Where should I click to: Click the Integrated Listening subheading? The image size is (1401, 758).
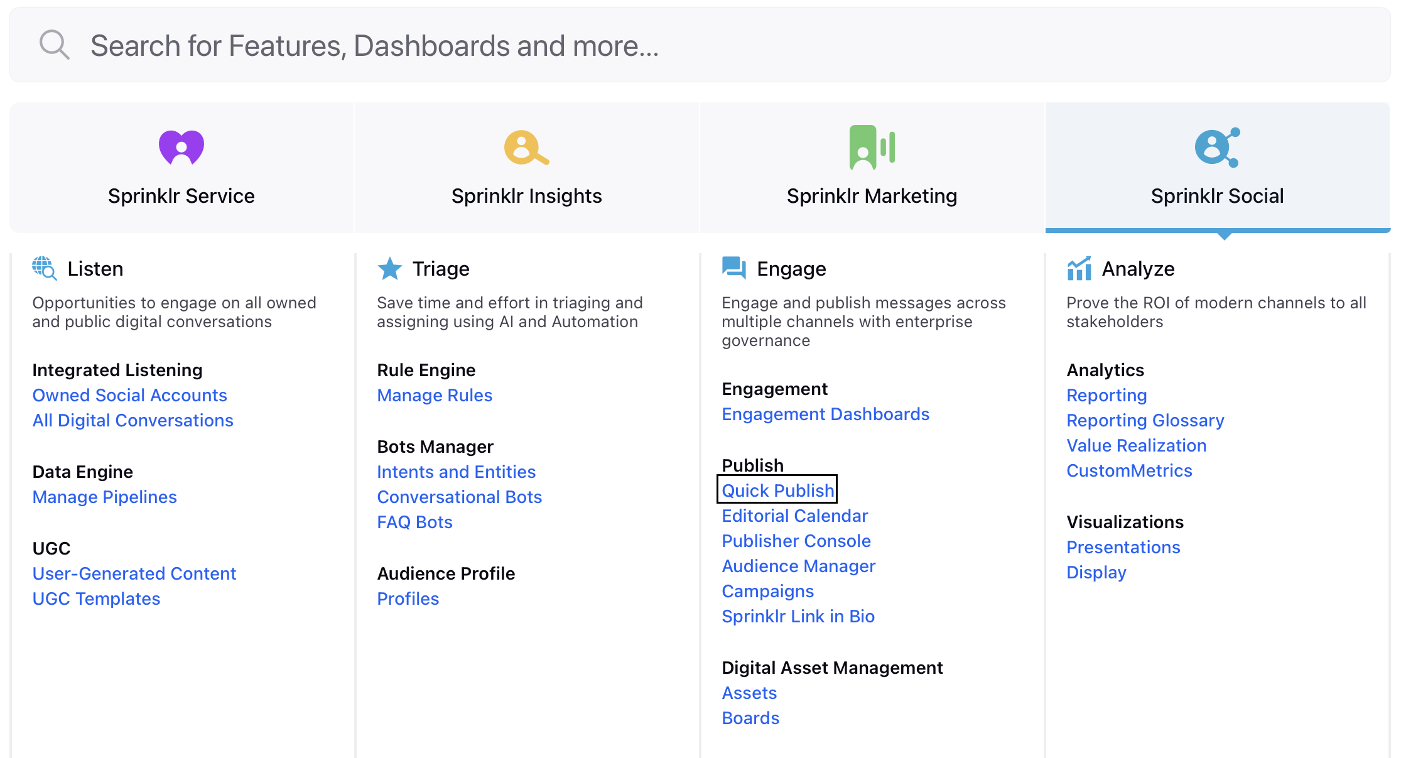point(117,370)
